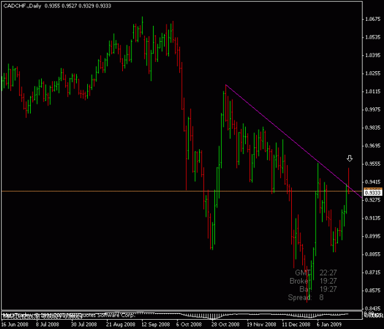Click the 0.9695 price axis label

tap(373, 146)
